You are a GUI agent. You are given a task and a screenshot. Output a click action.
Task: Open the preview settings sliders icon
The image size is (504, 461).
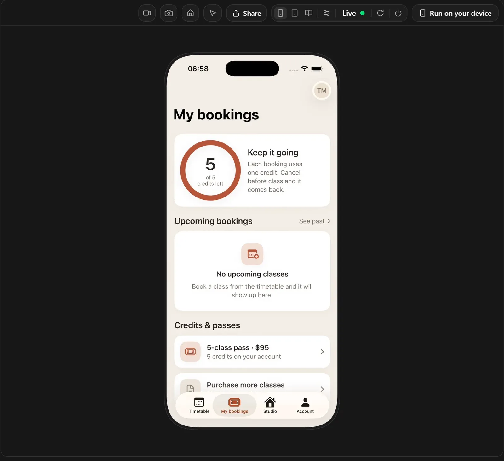pos(327,13)
